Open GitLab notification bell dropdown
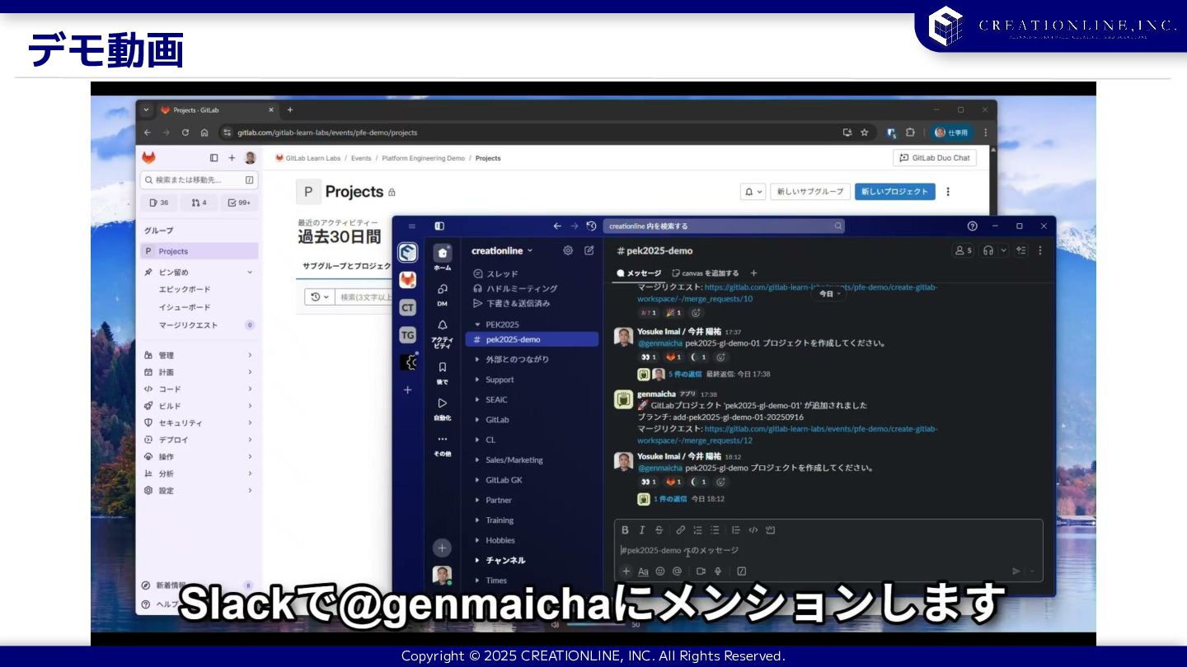This screenshot has height=667, width=1187. coord(753,191)
